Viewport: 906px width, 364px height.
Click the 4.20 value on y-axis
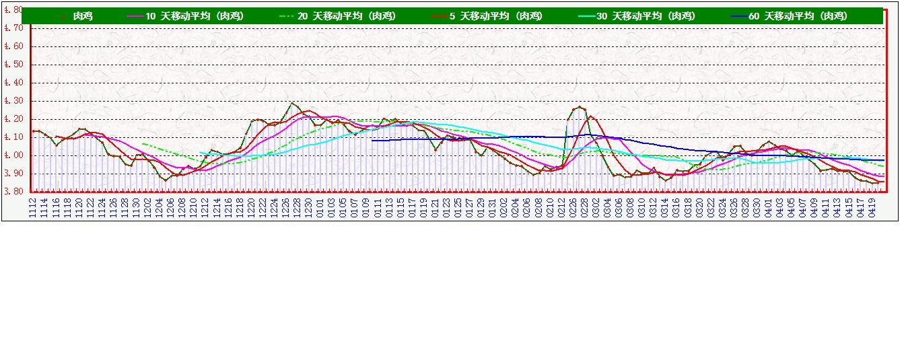pyautogui.click(x=13, y=119)
